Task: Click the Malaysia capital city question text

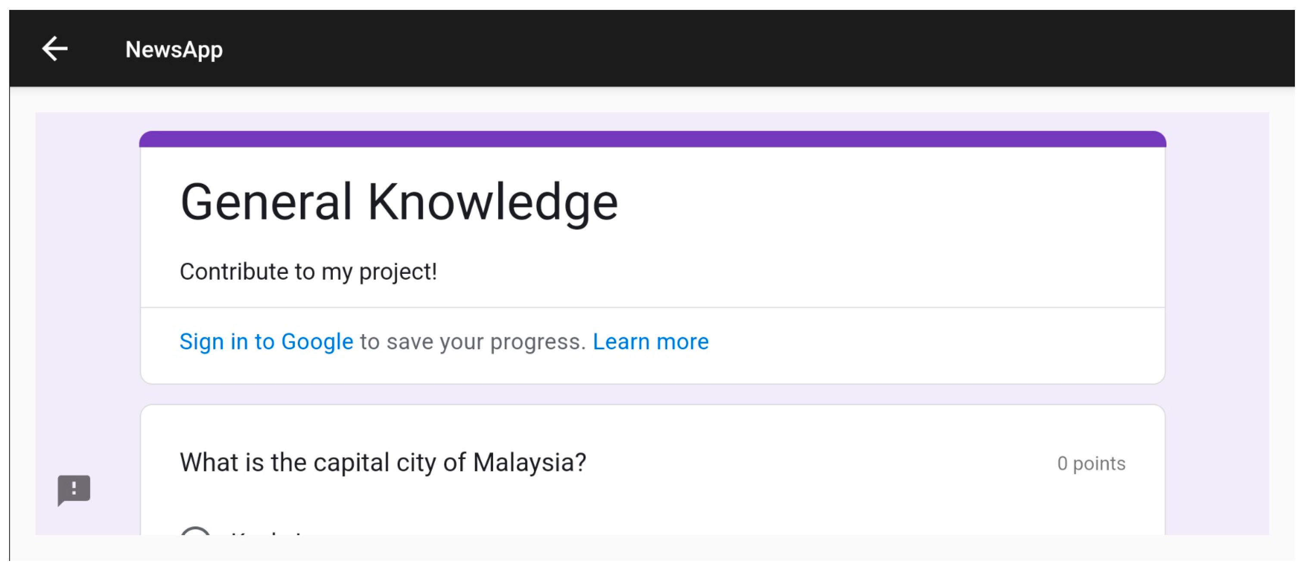Action: [x=382, y=463]
